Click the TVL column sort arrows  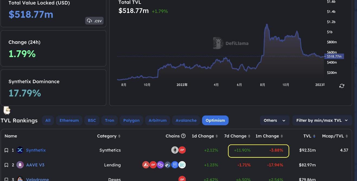[x=314, y=136]
